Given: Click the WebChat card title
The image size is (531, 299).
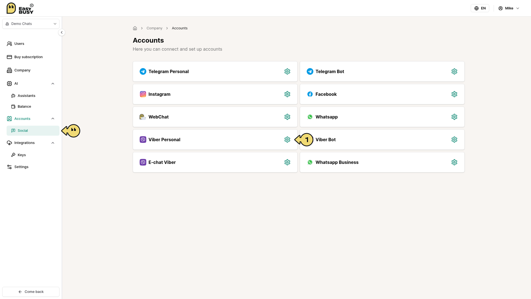Looking at the screenshot, I should (158, 117).
